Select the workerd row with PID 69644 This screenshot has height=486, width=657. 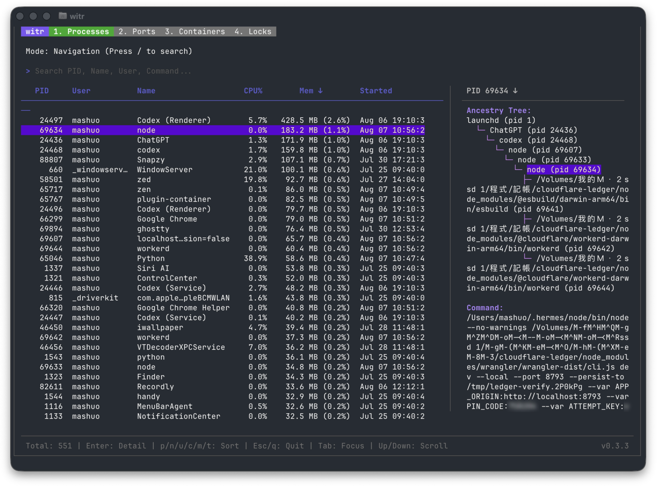coord(223,249)
